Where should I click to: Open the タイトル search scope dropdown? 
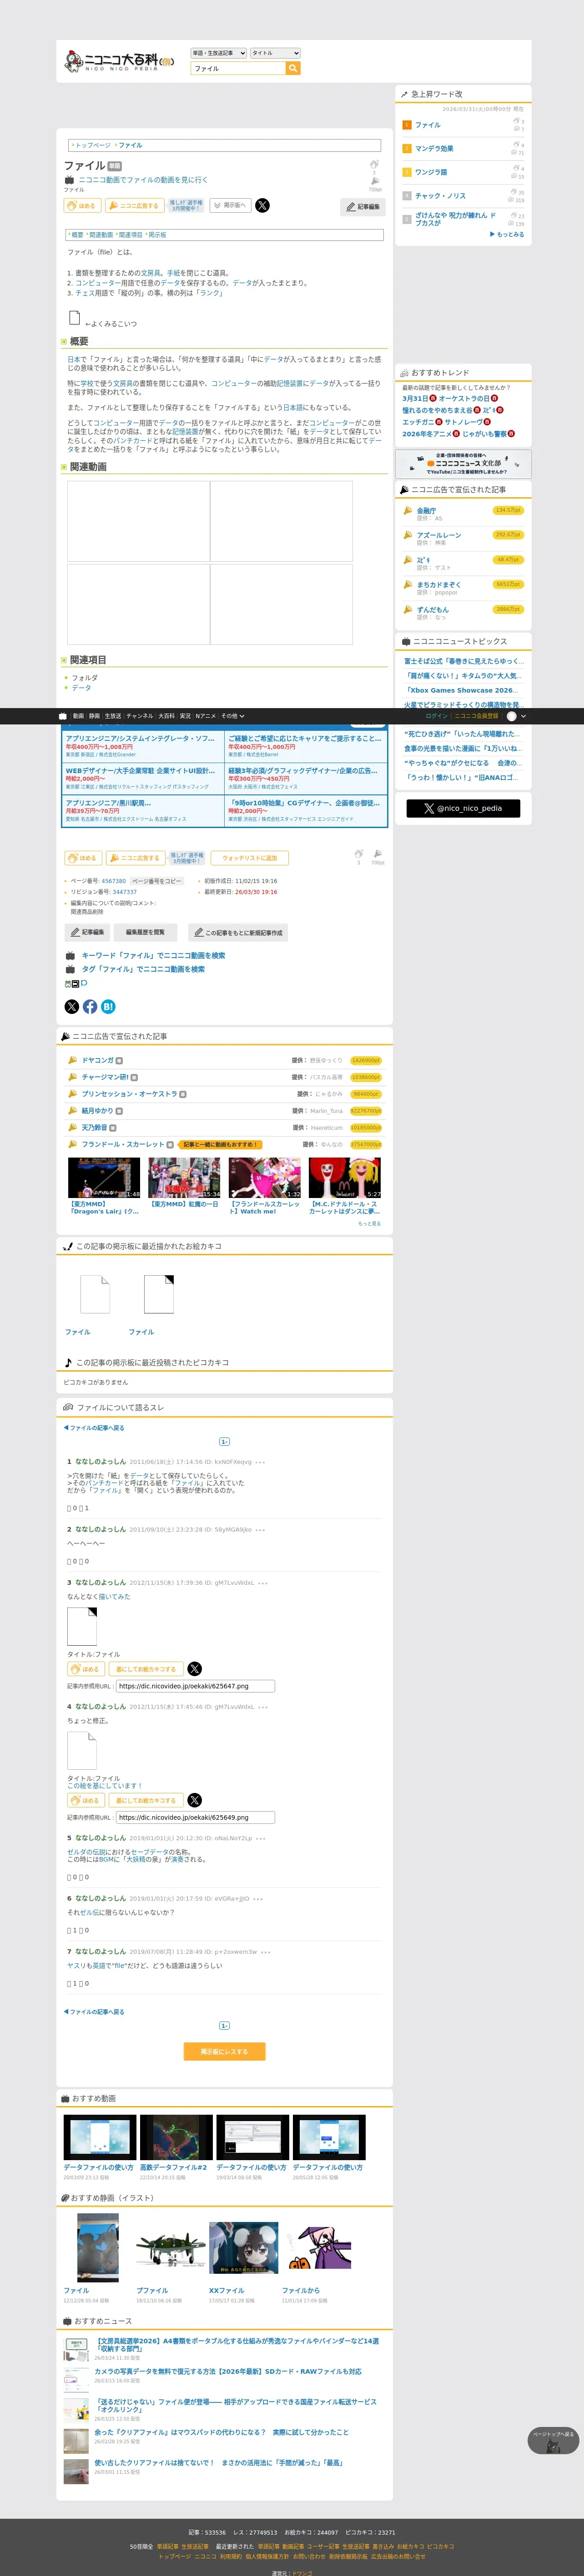click(275, 53)
